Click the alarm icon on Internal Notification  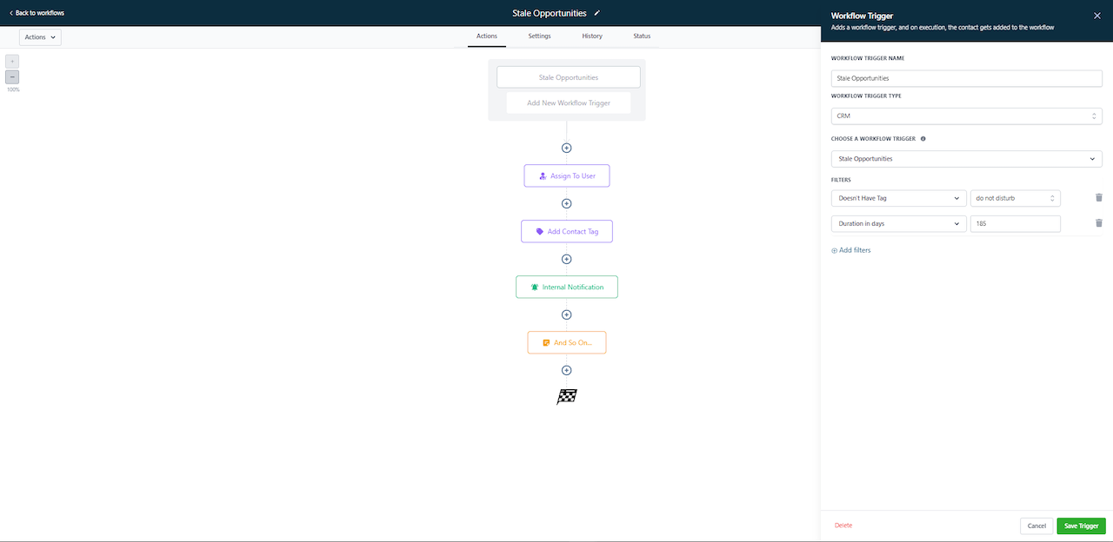[535, 287]
